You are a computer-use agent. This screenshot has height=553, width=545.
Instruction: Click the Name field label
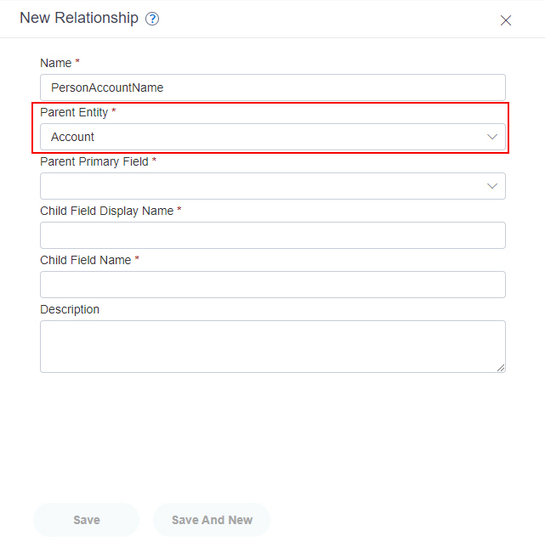point(56,63)
